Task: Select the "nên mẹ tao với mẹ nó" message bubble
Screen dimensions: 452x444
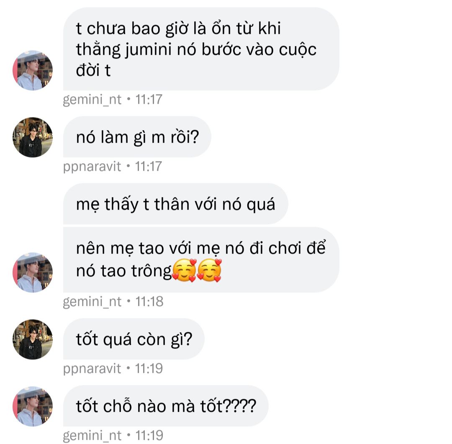Action: tap(201, 260)
